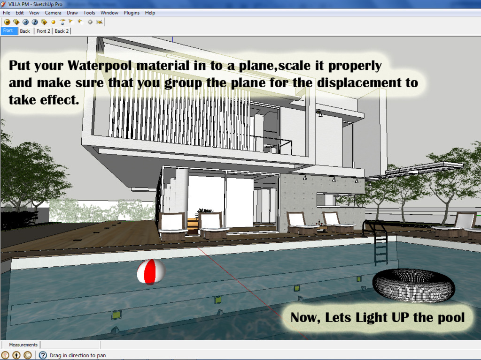Screen dimensions: 481x360
Task: Click the SketchUp logo in the title bar
Action: 4,4
